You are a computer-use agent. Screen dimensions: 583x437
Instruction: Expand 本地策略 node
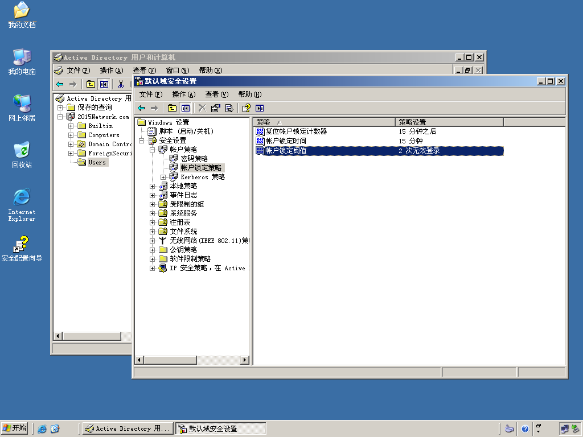[152, 186]
